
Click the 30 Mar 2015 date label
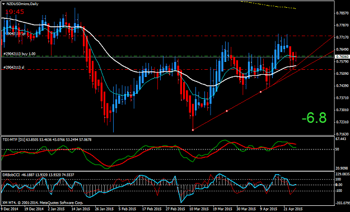click(x=246, y=209)
